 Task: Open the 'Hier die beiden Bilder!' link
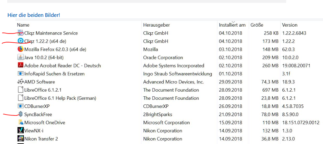point(34,15)
